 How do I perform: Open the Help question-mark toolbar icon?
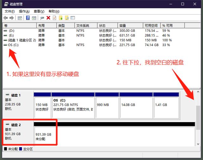tap(28, 18)
